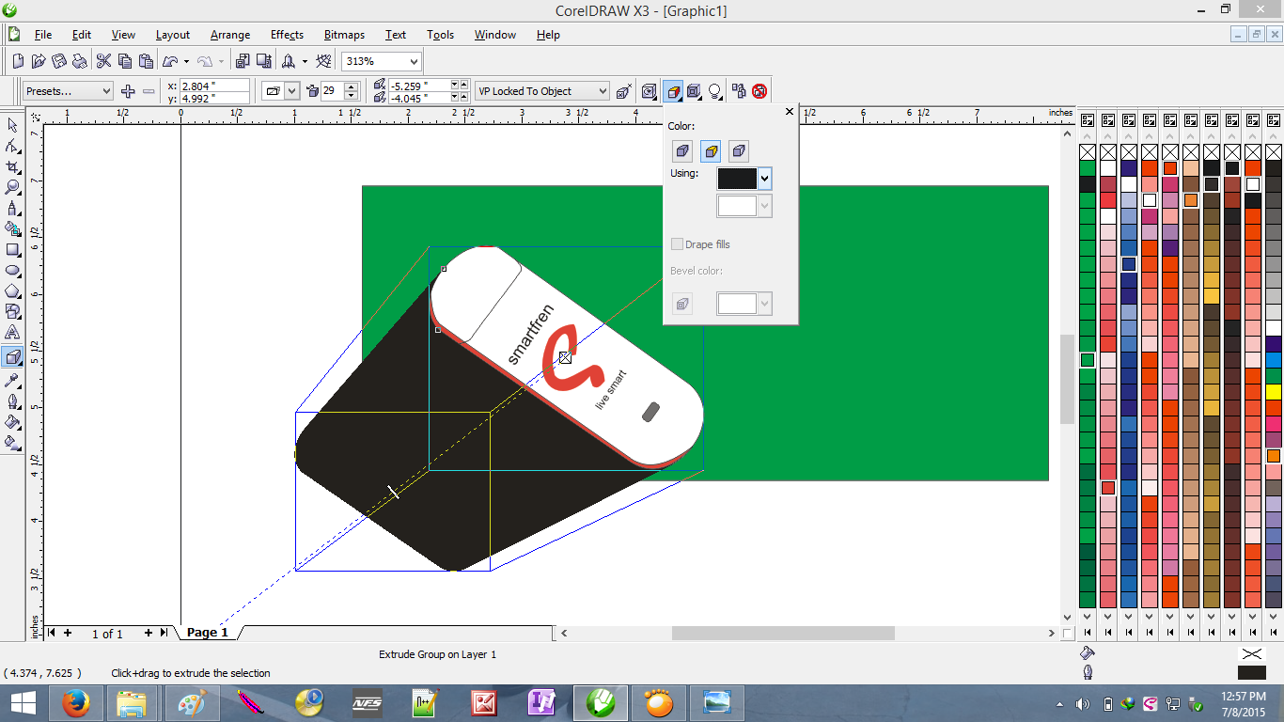Switch to the Page 1 tab

(207, 632)
